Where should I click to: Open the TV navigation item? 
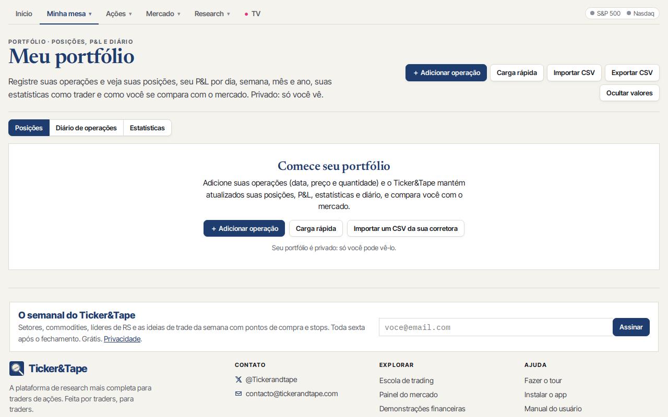point(253,14)
